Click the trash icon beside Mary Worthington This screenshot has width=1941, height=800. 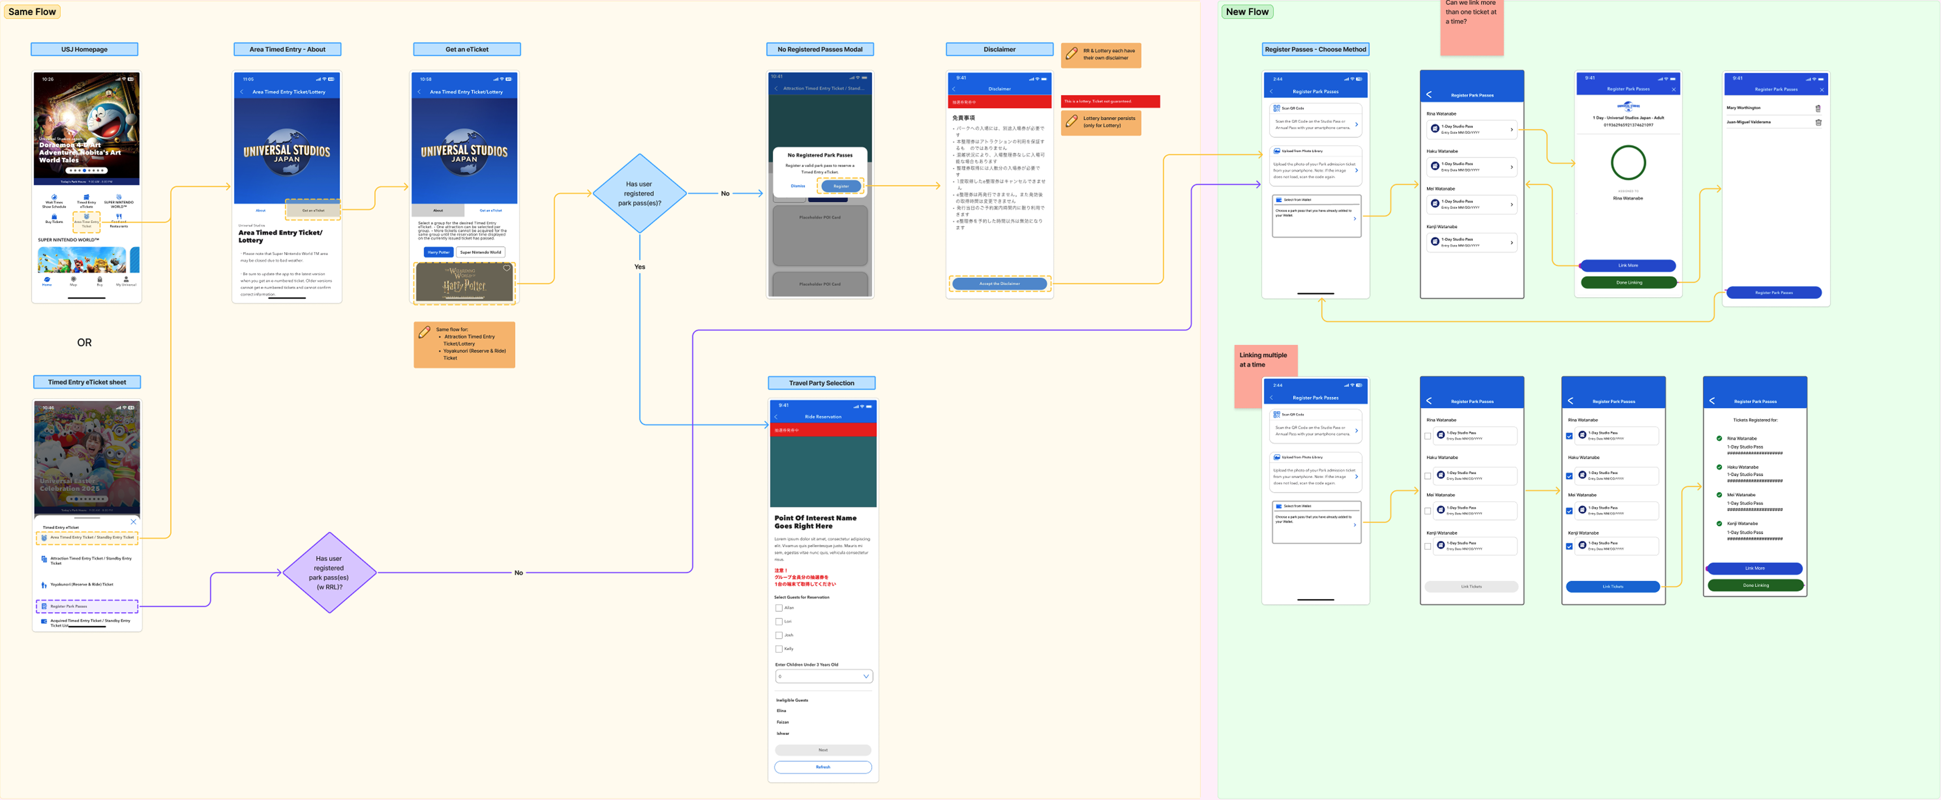(x=1817, y=109)
